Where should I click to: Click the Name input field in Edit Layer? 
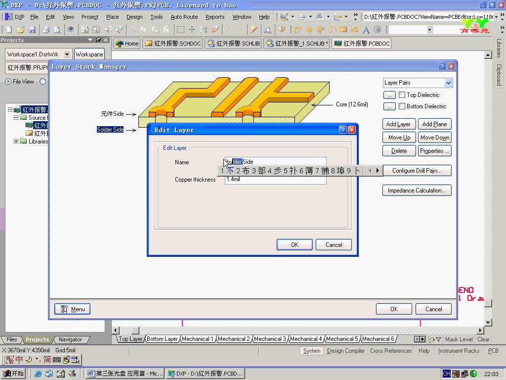[x=276, y=162]
